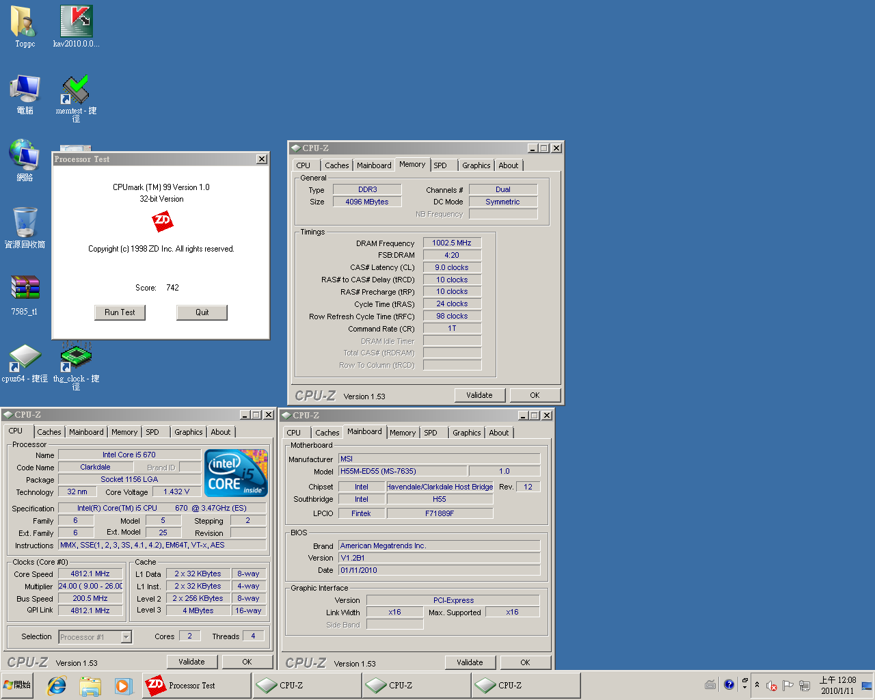Open the Toppc folder desktop icon

(x=25, y=26)
